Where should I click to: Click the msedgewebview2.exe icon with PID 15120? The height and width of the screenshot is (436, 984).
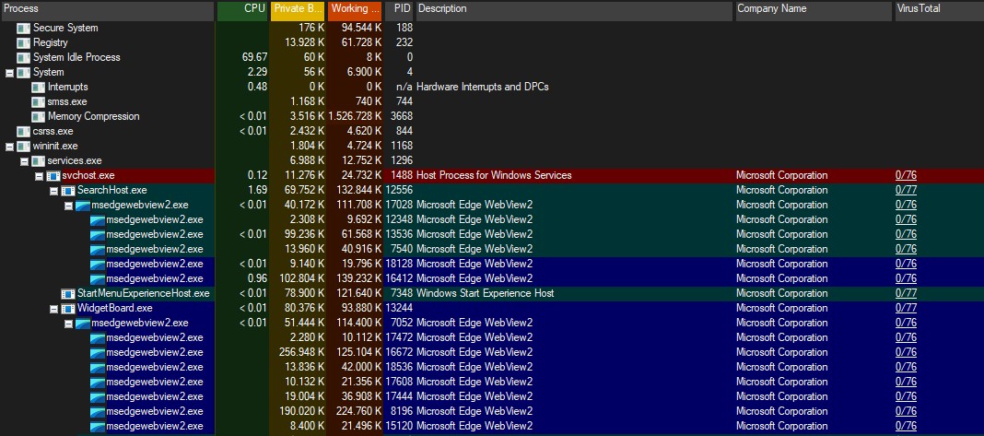(98, 426)
